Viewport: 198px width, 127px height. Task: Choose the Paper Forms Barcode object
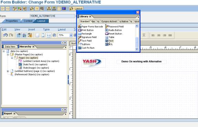[x=90, y=27]
